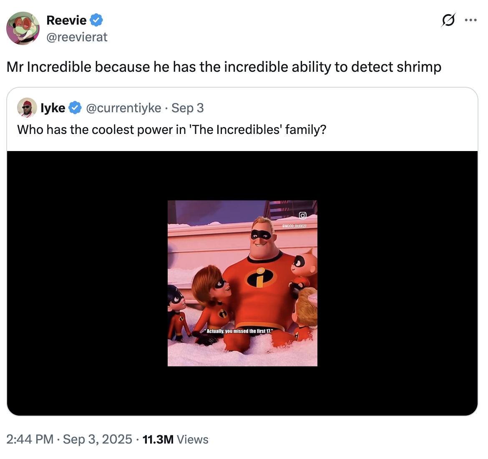Click lyke's blue checkmark badge
This screenshot has height=459, width=488.
pyautogui.click(x=75, y=108)
